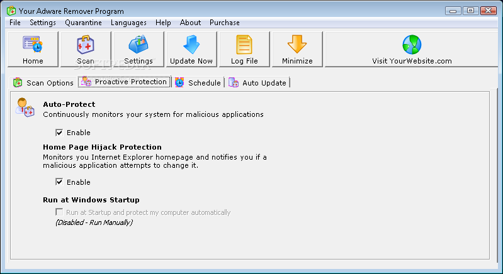
Task: Open Settings via the toolbox icon
Action: click(x=138, y=44)
